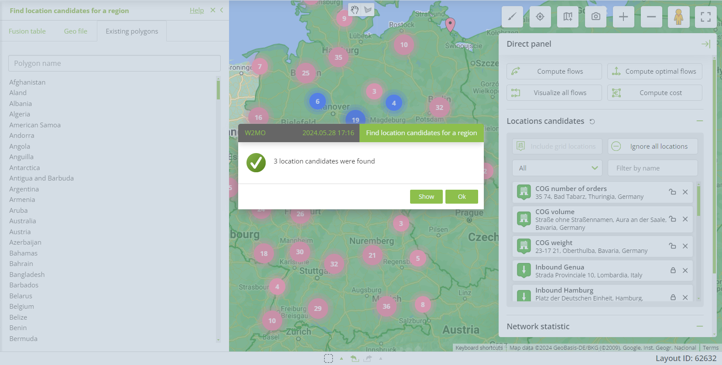Screen dimensions: 722x365
Task: Switch to the Geo file tab
Action: (75, 31)
